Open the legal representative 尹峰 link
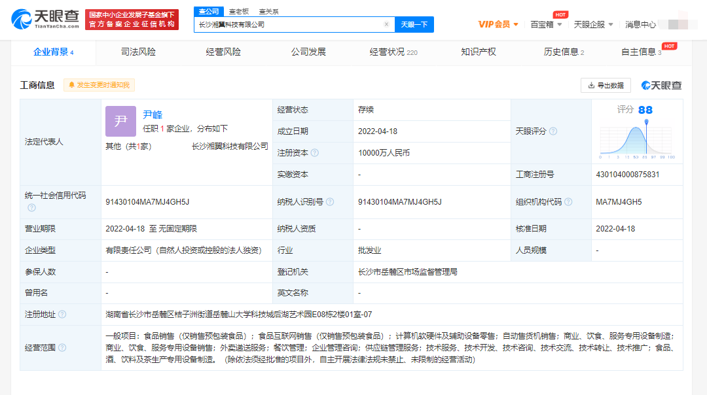Image resolution: width=707 pixels, height=395 pixels. tap(153, 115)
